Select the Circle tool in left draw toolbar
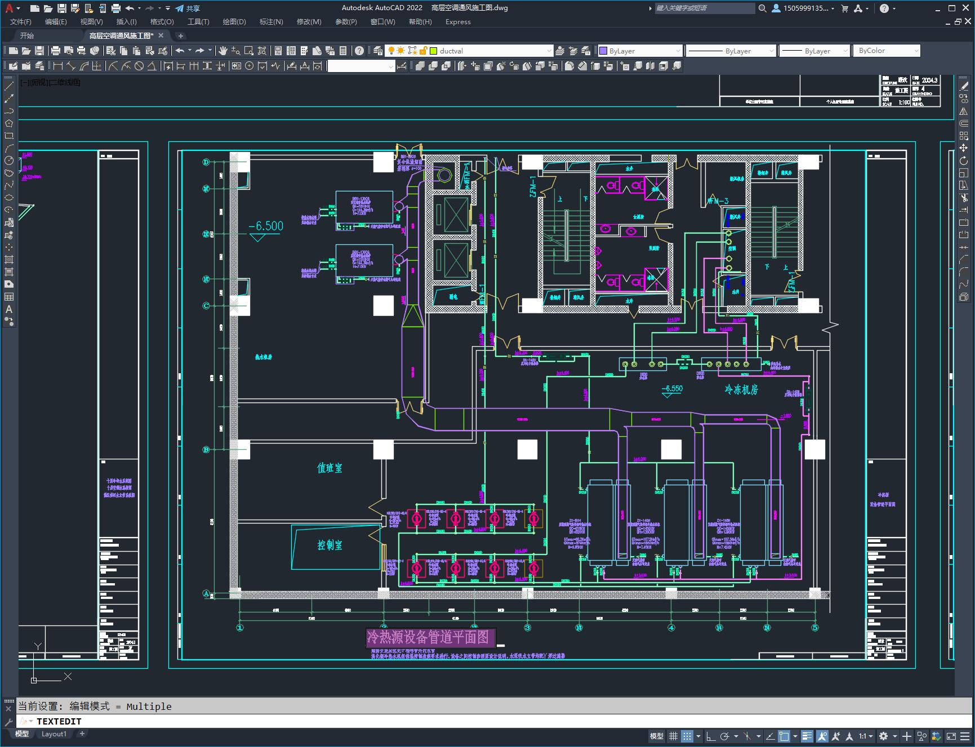Viewport: 975px width, 747px height. click(x=9, y=160)
